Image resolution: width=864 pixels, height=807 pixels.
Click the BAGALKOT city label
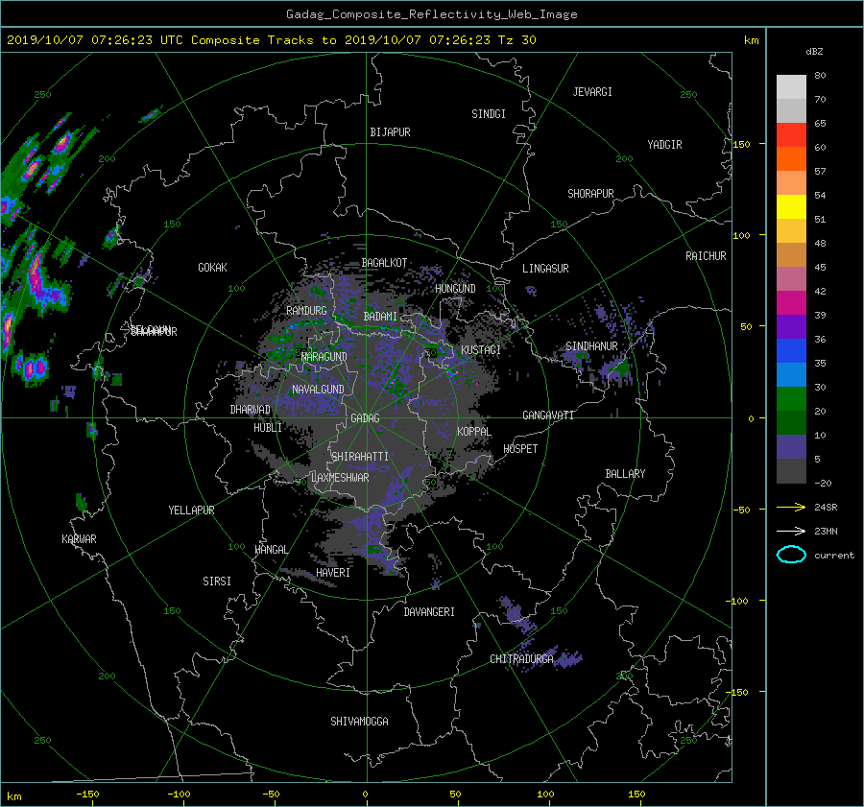pos(384,263)
